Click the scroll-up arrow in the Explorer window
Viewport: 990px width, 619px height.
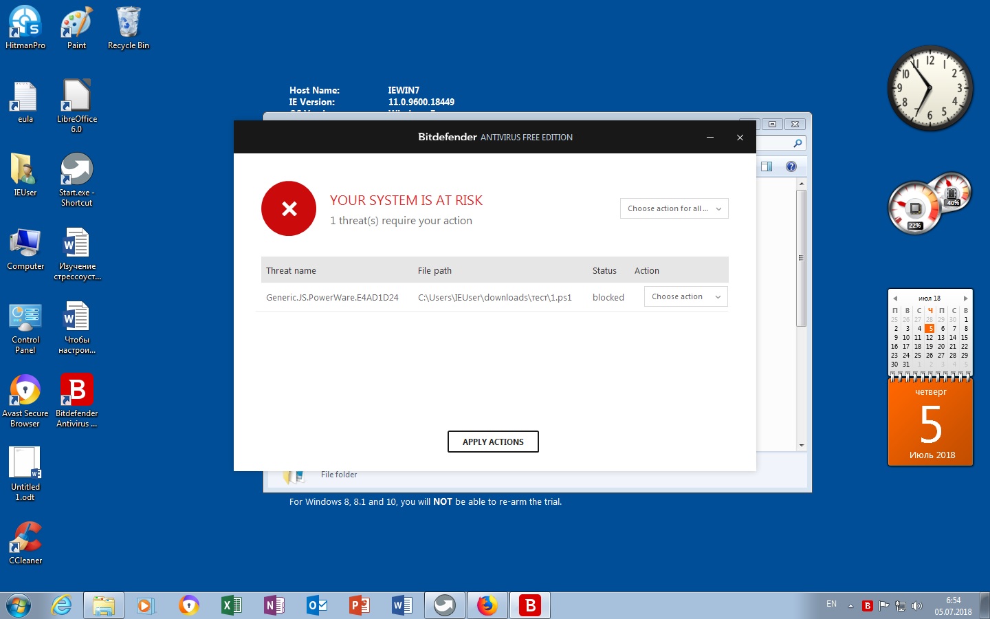tap(801, 184)
